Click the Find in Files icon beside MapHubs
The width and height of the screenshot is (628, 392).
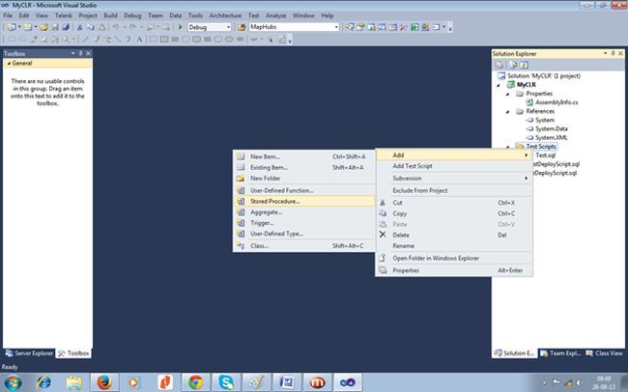coord(242,27)
